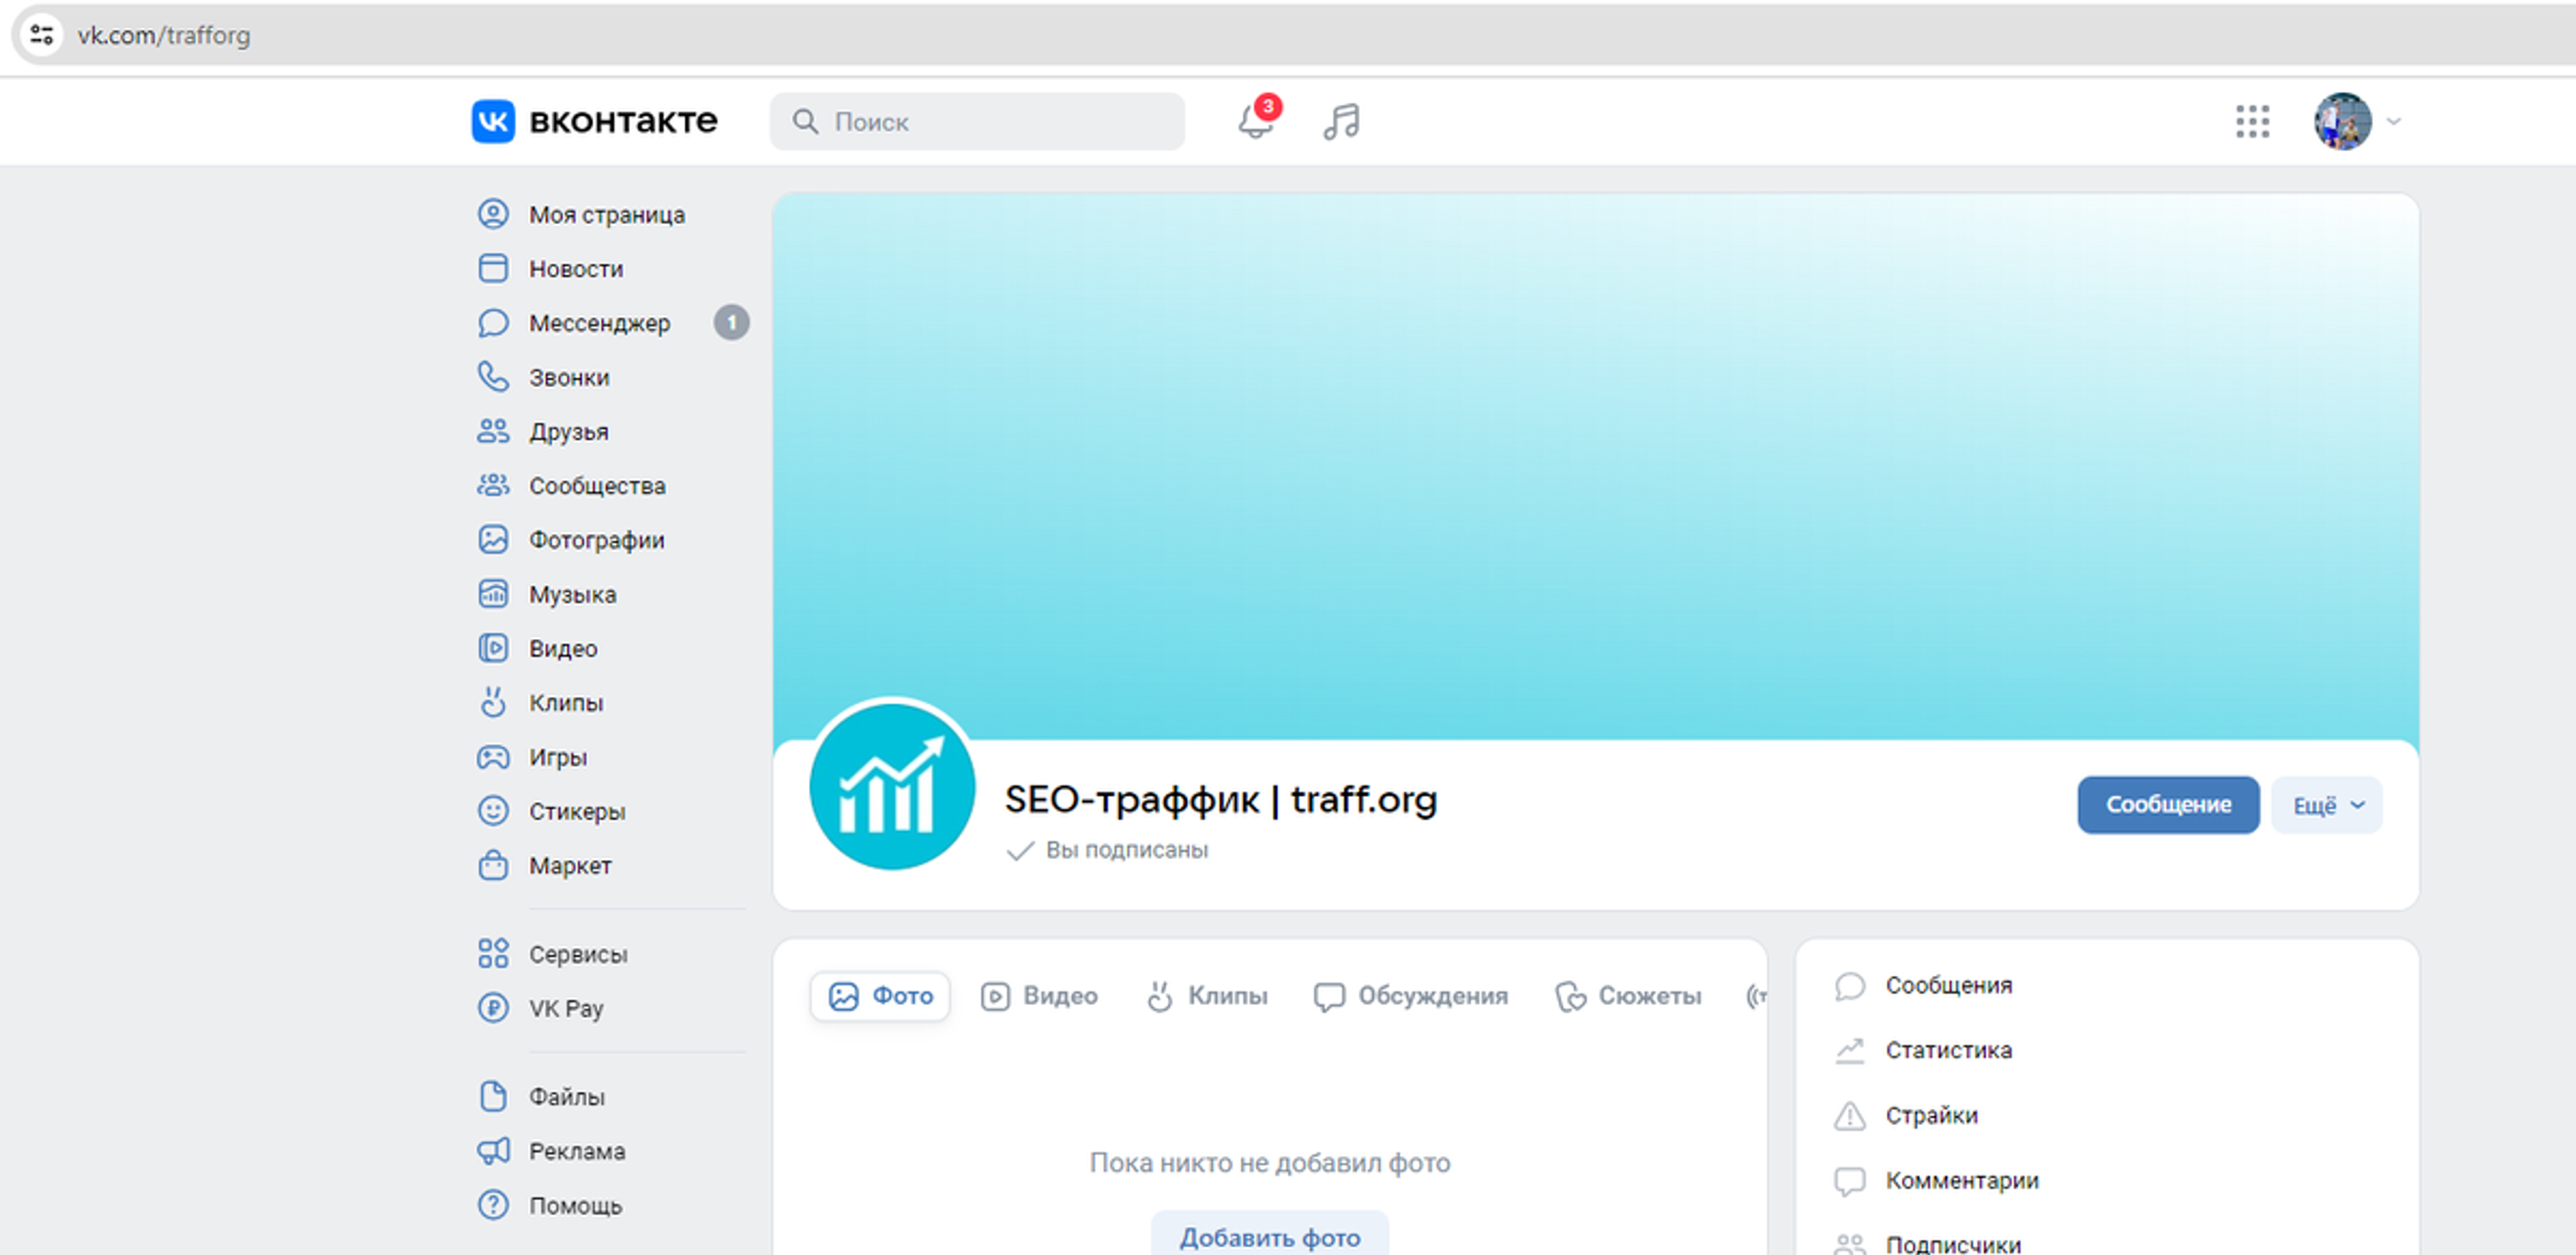Open the music player note icon
This screenshot has width=2576, height=1255.
point(1341,122)
